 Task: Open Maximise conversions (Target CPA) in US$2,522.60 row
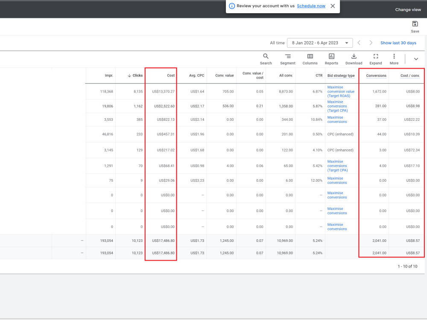337,106
